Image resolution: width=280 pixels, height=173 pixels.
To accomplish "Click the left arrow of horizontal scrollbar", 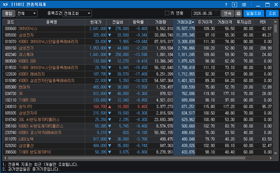I will (x=5, y=158).
